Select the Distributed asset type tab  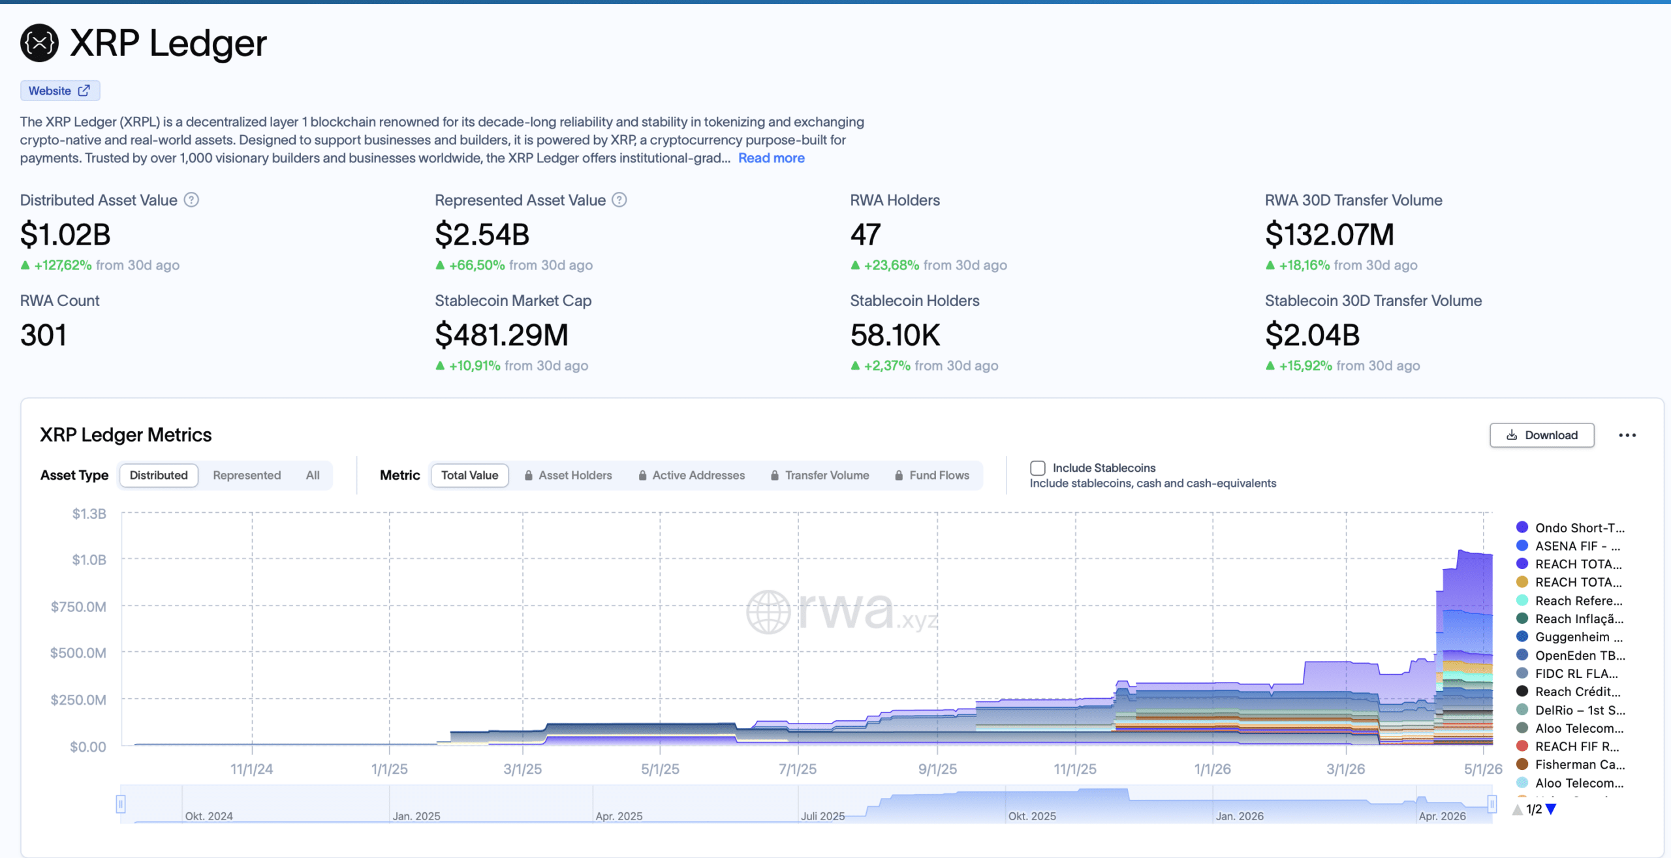[159, 476]
